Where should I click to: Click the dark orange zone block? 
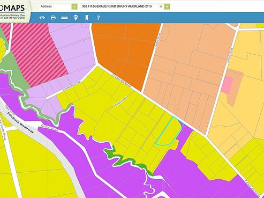coord(123,52)
